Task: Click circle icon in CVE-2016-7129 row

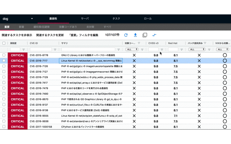Action: pyautogui.click(x=225, y=77)
